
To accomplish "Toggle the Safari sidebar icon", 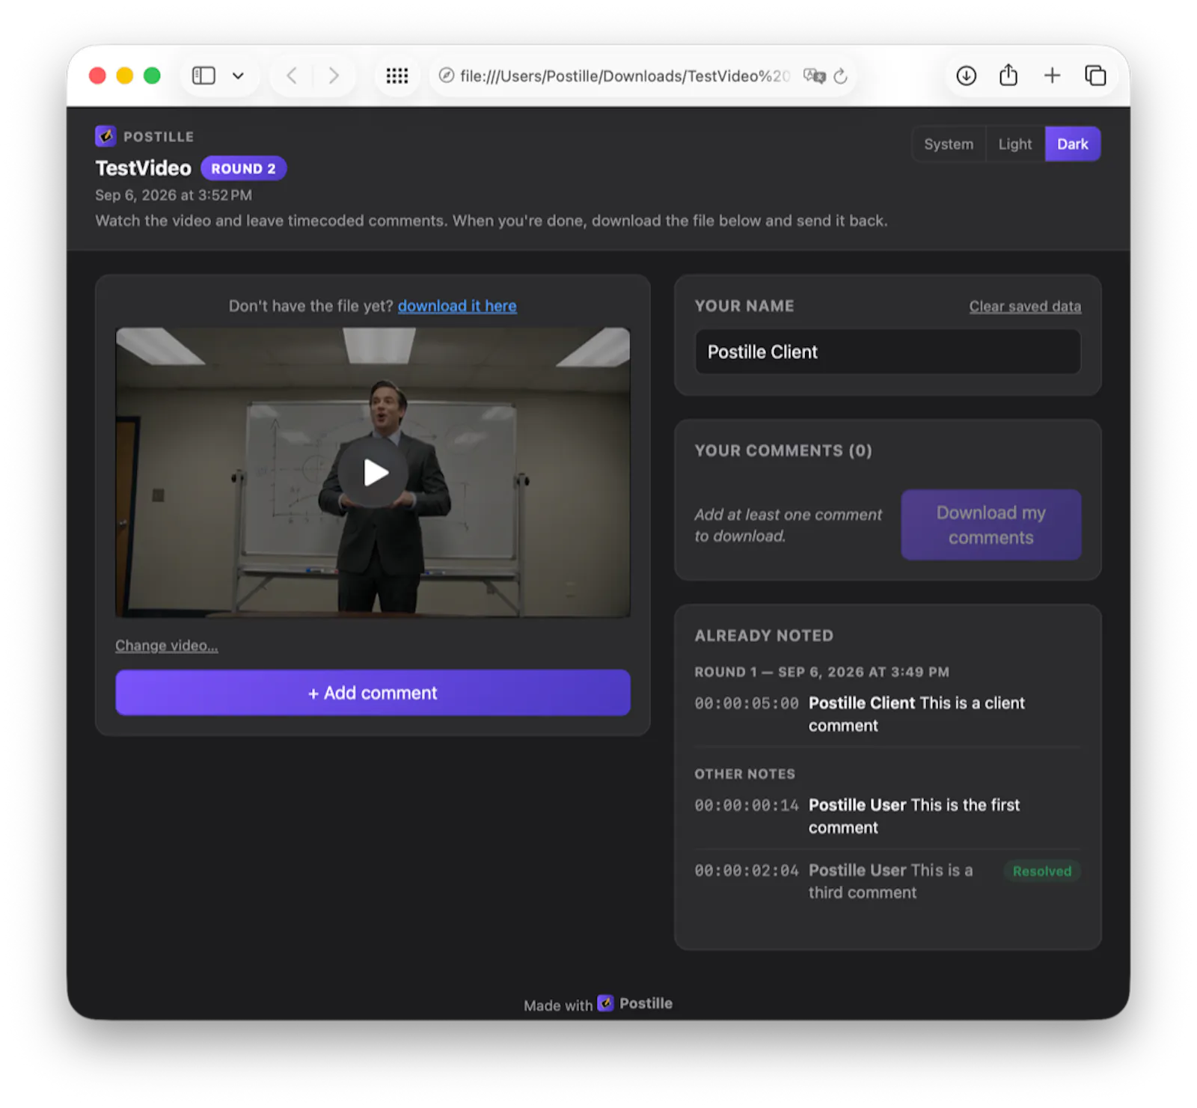I will coord(203,76).
